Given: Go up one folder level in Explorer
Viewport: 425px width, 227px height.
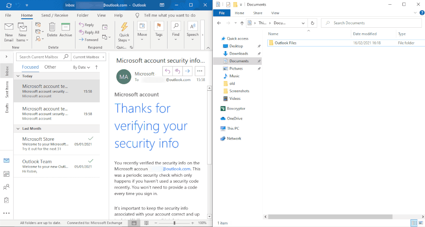Looking at the screenshot, I should pyautogui.click(x=242, y=23).
